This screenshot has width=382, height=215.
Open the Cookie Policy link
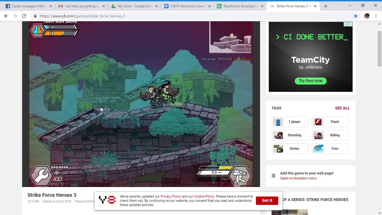click(204, 196)
